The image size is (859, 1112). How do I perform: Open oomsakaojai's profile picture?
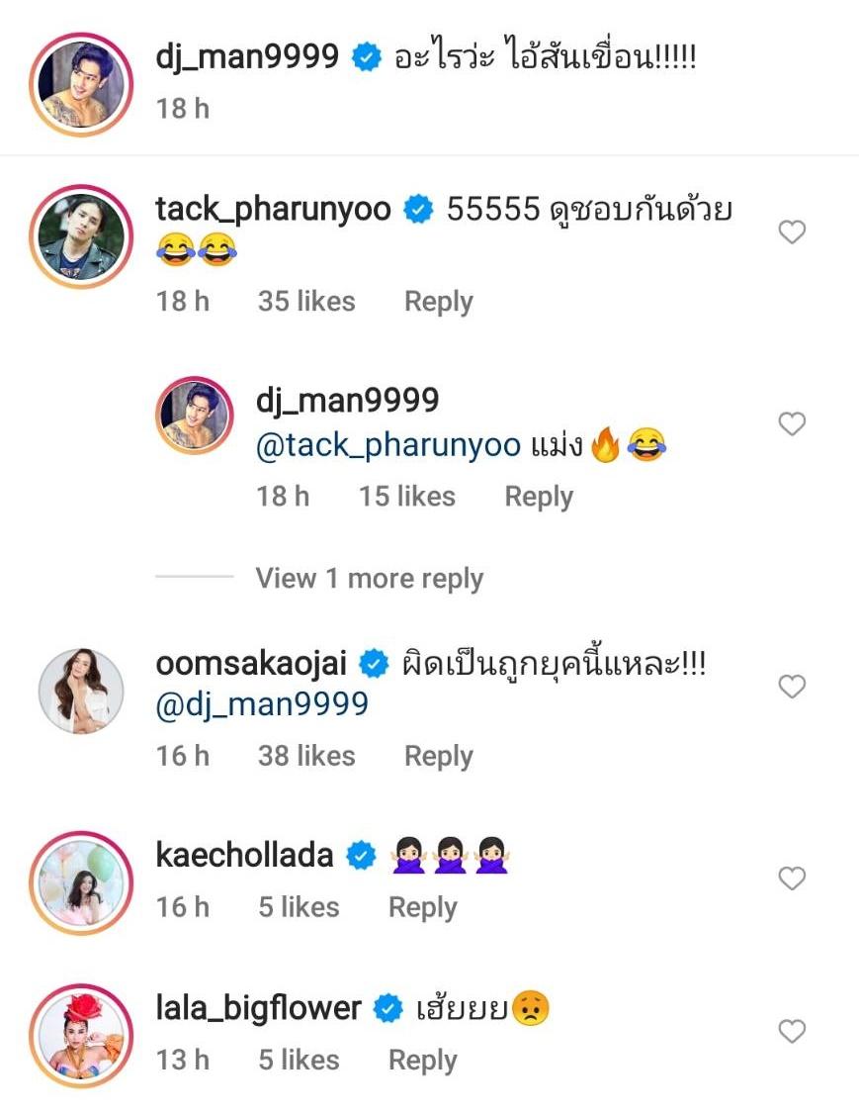[81, 693]
